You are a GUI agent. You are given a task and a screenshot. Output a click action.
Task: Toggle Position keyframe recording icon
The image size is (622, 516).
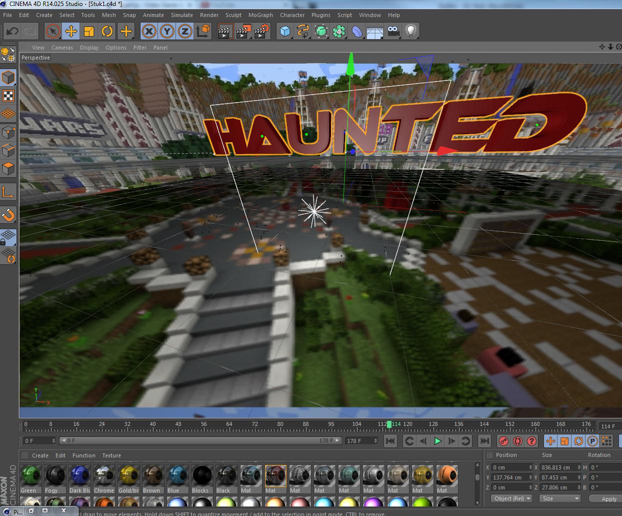click(x=550, y=441)
